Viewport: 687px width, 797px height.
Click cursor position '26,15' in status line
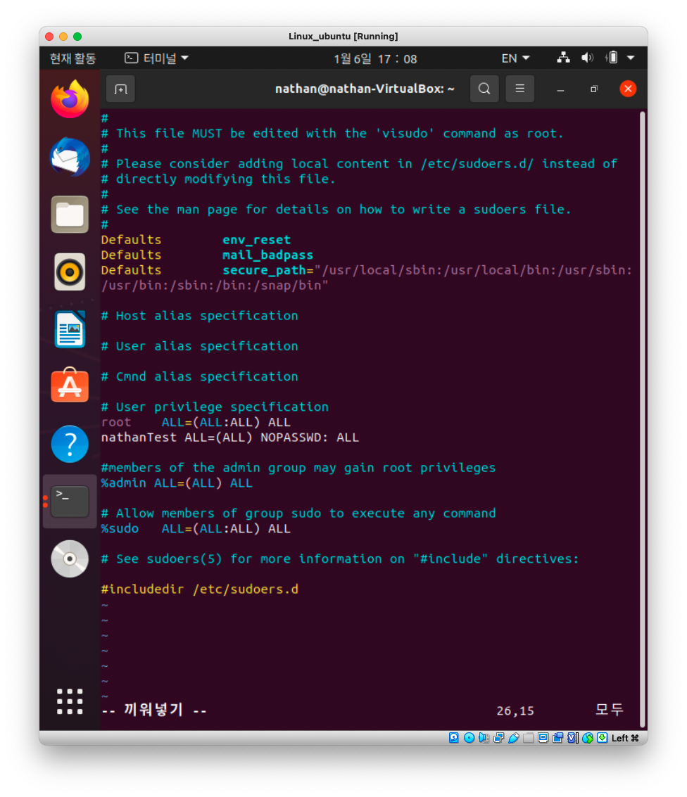515,711
